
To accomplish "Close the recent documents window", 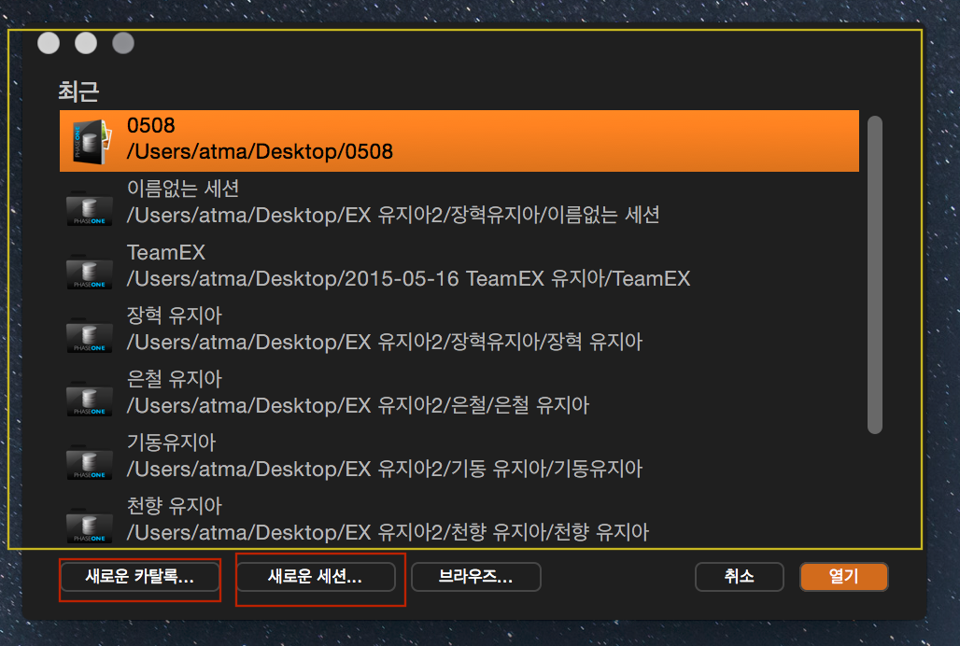I will pos(49,43).
